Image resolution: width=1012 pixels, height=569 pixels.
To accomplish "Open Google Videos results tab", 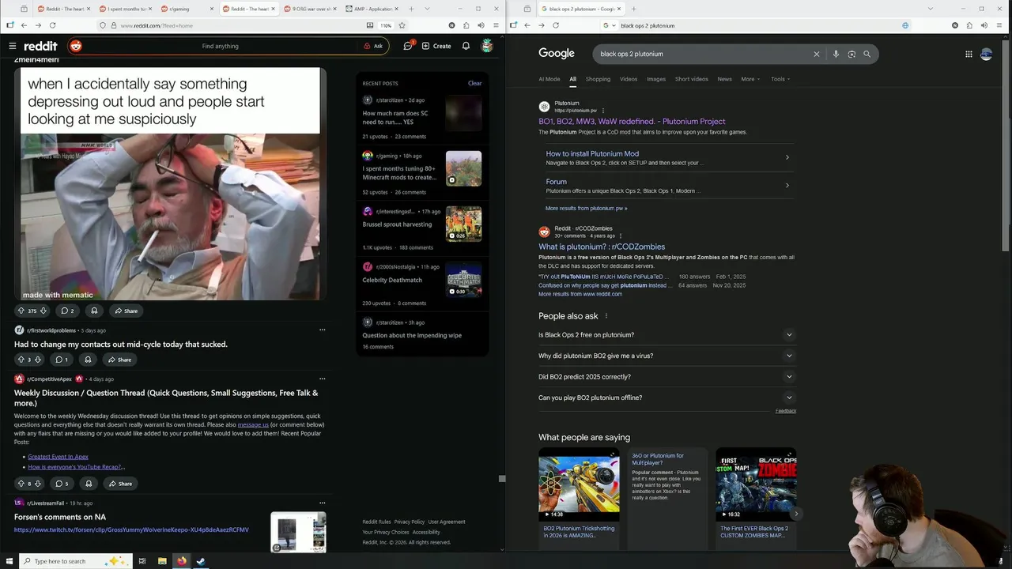I will (629, 79).
